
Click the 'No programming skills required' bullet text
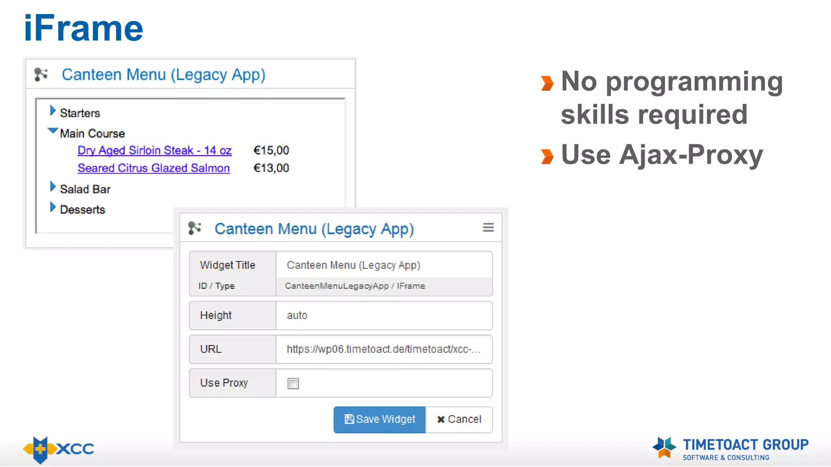pyautogui.click(x=672, y=98)
